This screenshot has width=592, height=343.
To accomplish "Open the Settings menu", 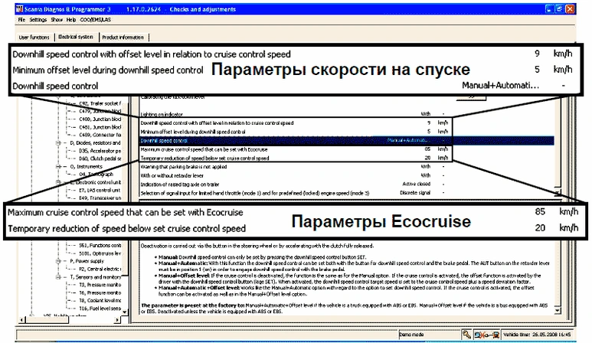I will pyautogui.click(x=38, y=20).
